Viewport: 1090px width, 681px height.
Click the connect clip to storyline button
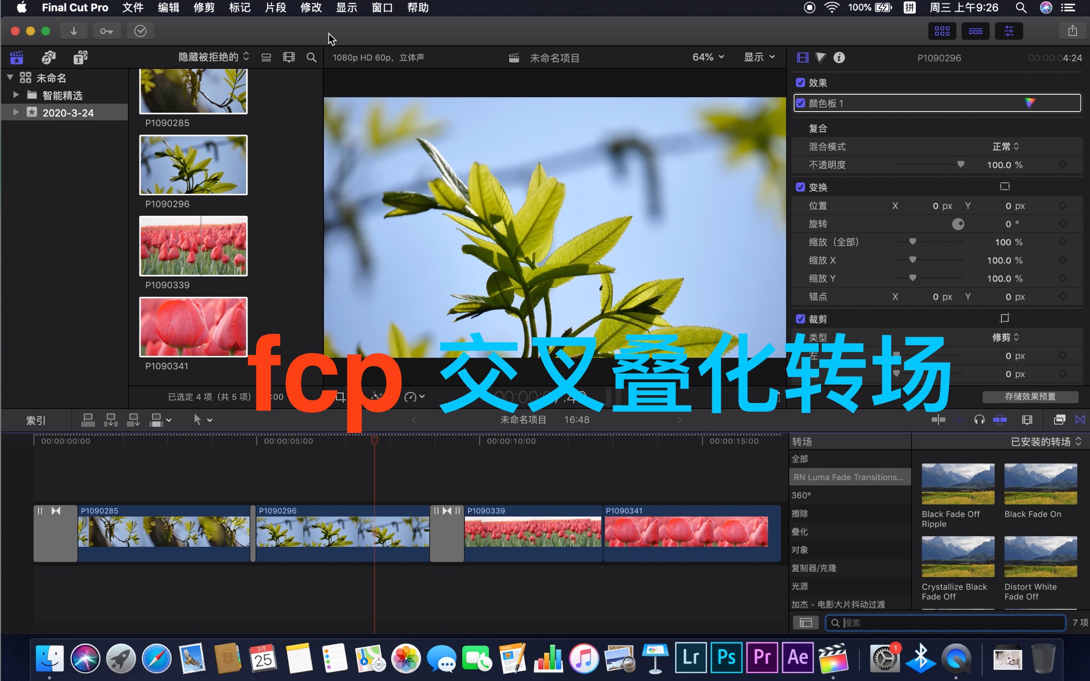pos(88,420)
